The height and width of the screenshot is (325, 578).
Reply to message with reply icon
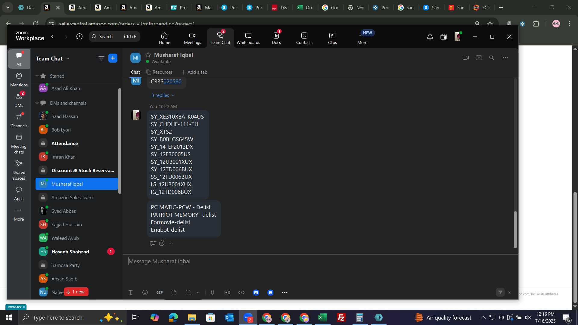click(x=153, y=243)
